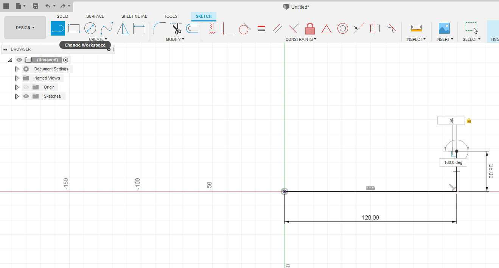Activate the Trim scissors tool
This screenshot has width=499, height=268.
[176, 28]
